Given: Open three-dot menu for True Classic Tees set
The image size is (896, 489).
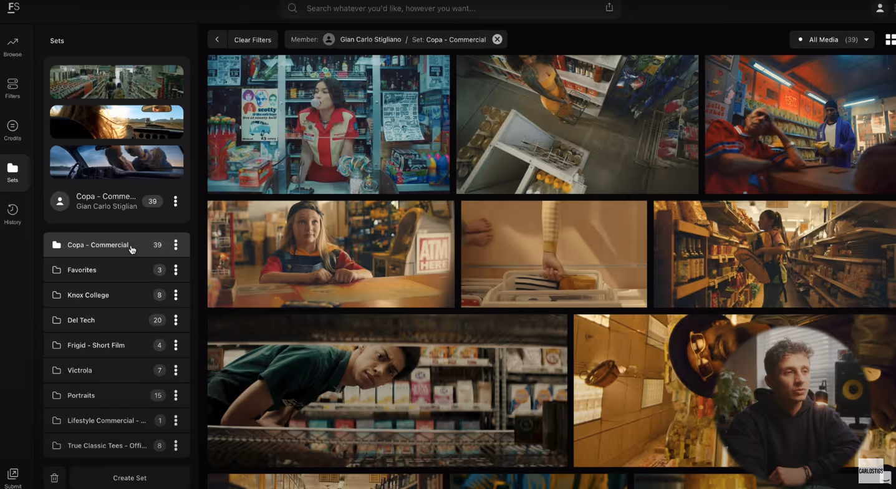Looking at the screenshot, I should pos(176,445).
